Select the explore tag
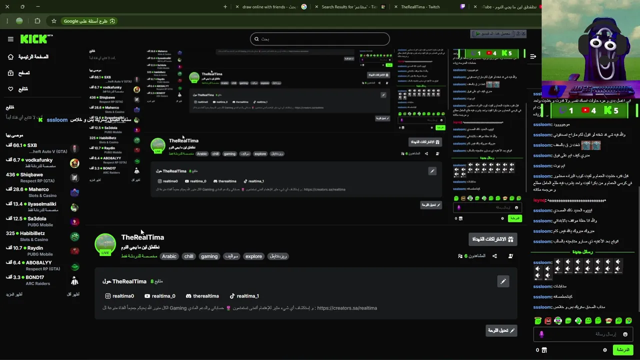Viewport: 640px width, 360px height. (253, 256)
